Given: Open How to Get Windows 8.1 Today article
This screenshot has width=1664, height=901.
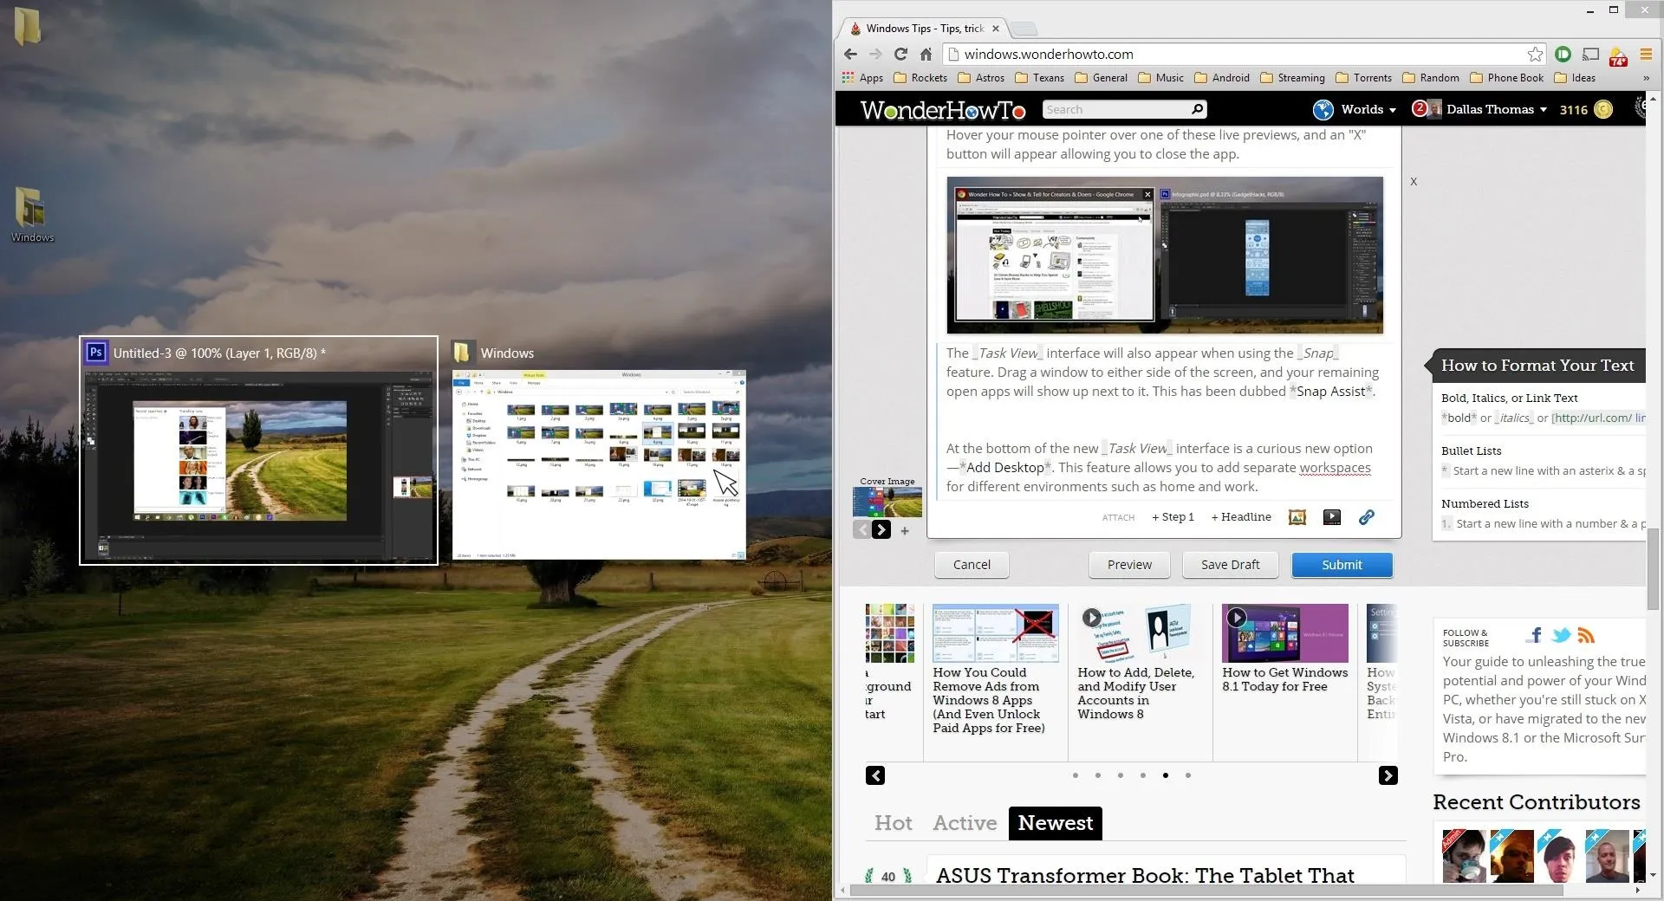Looking at the screenshot, I should pos(1284,679).
